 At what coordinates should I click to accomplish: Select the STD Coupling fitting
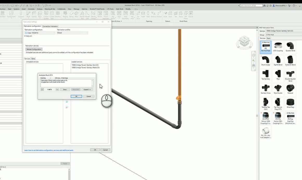pos(278,46)
